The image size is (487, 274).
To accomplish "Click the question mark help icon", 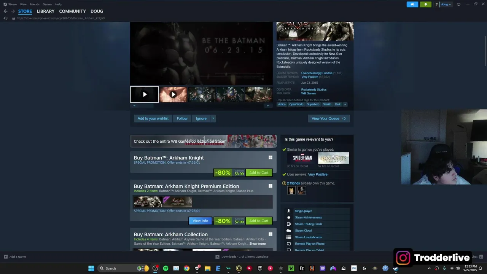I will [x=436, y=5].
